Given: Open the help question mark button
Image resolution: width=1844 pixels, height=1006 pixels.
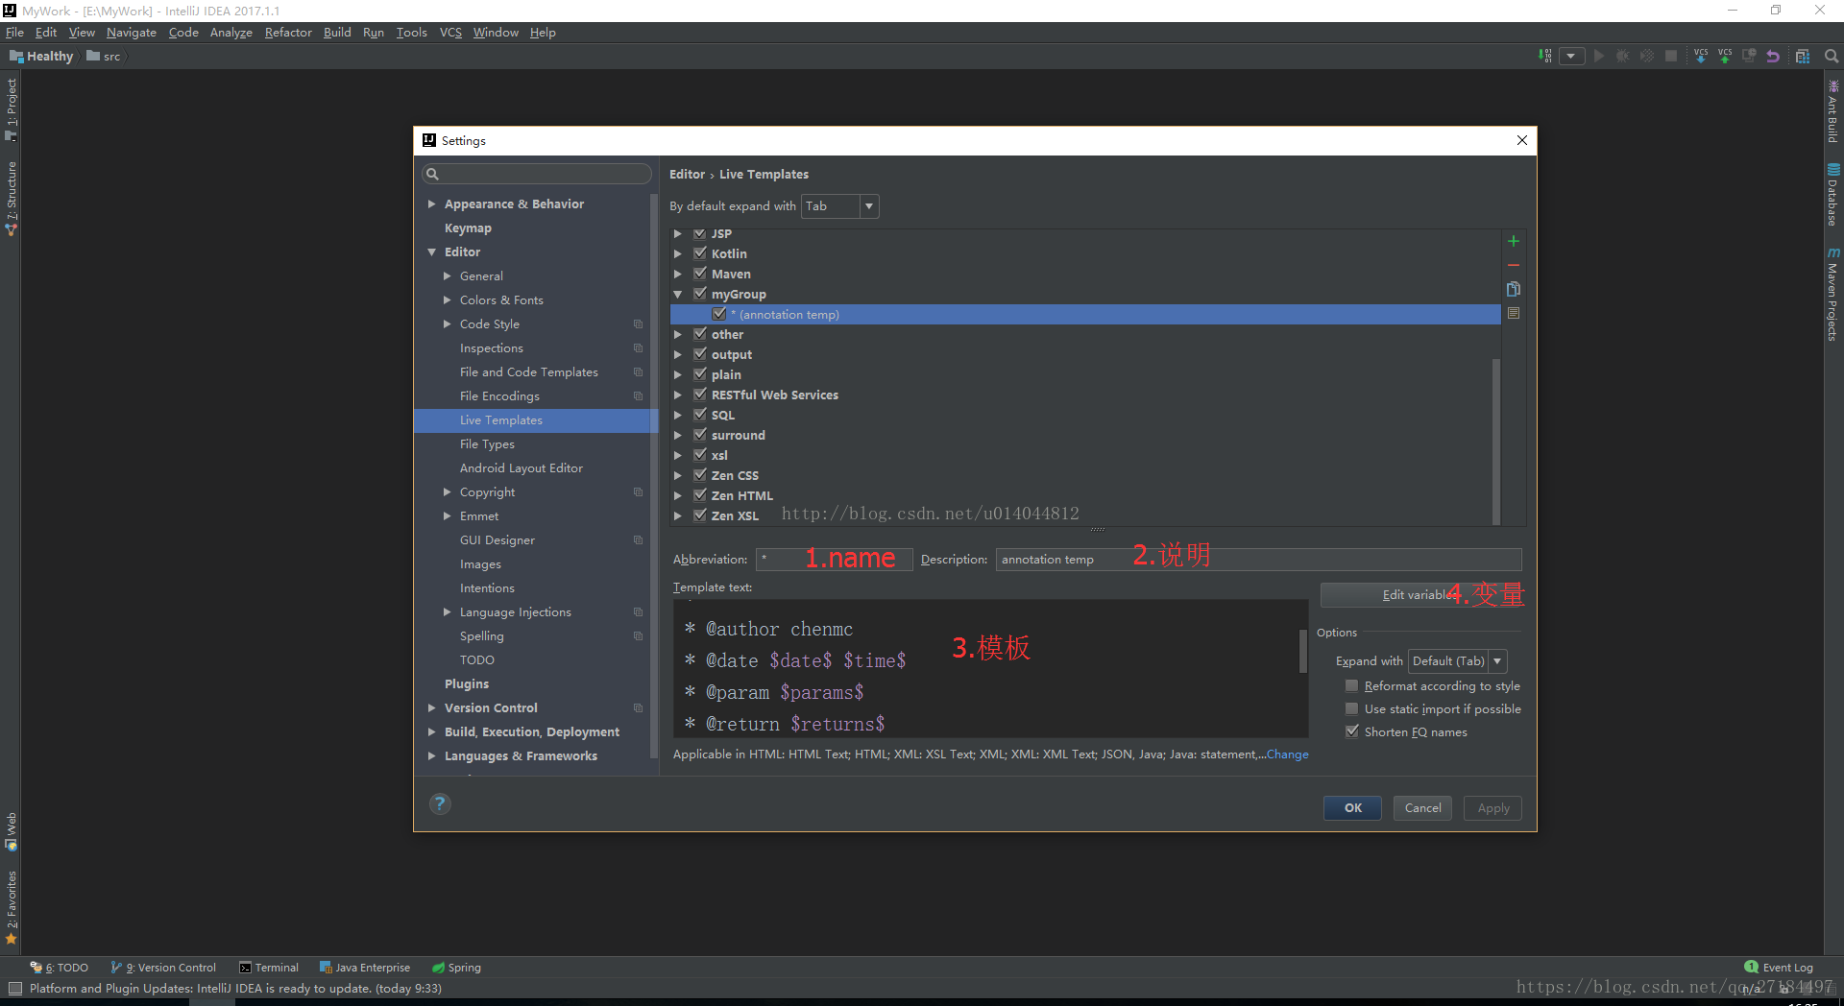Looking at the screenshot, I should (440, 803).
